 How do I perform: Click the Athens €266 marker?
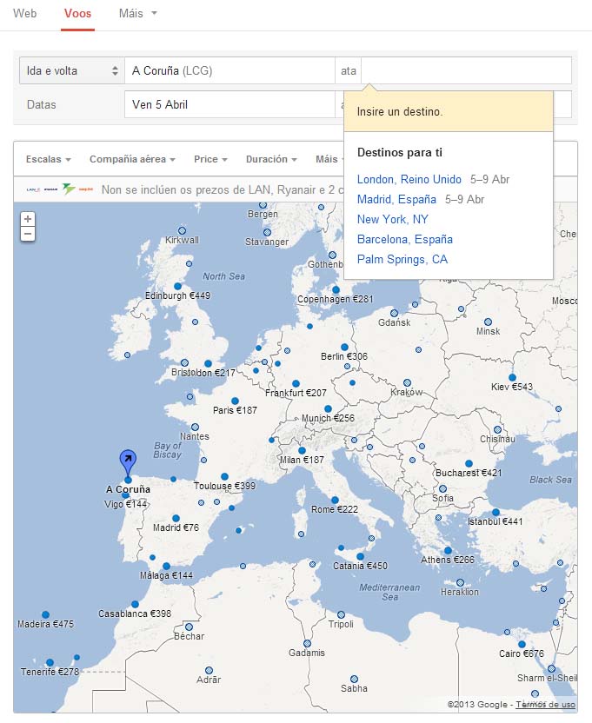(x=448, y=550)
